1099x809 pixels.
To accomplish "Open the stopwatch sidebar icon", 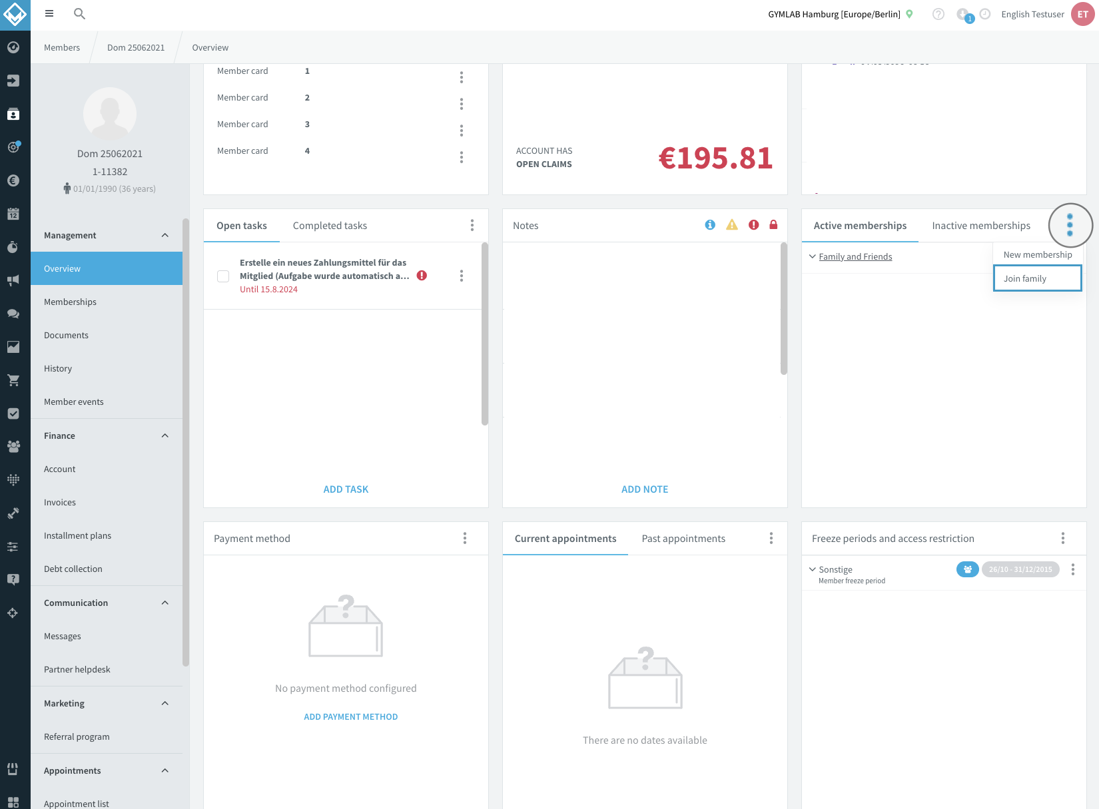I will point(13,247).
